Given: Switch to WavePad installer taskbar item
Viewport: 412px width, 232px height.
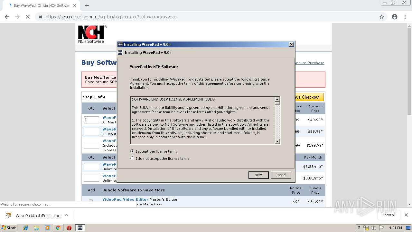Looking at the screenshot, I should point(80,228).
